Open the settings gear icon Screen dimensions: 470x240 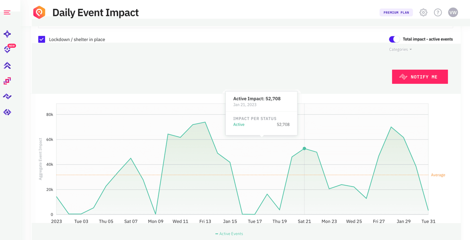coord(423,12)
